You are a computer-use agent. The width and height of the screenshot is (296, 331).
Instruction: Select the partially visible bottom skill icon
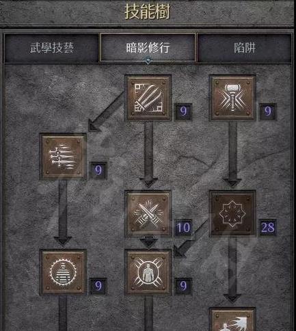point(232,319)
